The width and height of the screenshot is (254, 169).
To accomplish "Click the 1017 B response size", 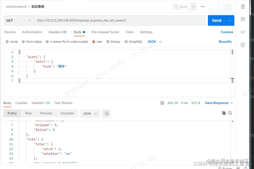I will pyautogui.click(x=195, y=103).
